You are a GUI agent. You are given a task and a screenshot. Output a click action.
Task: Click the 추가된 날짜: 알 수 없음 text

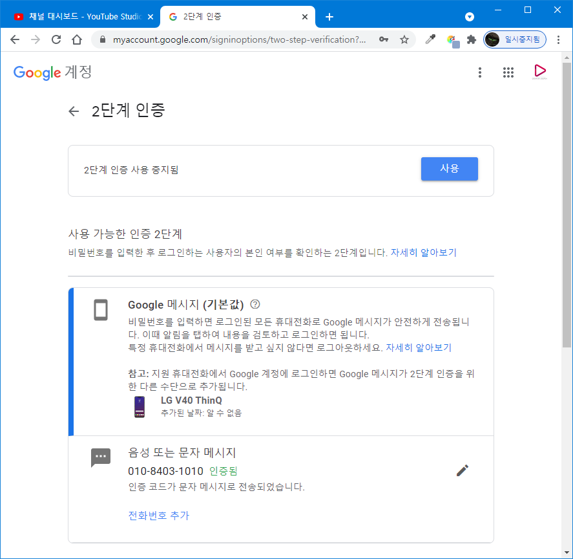point(202,413)
